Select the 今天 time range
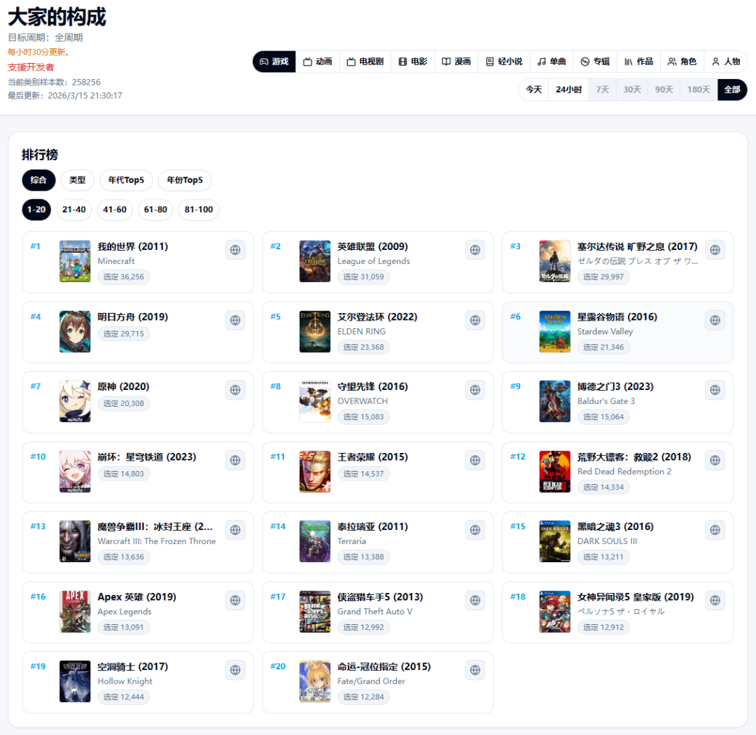The height and width of the screenshot is (735, 756). click(x=533, y=90)
